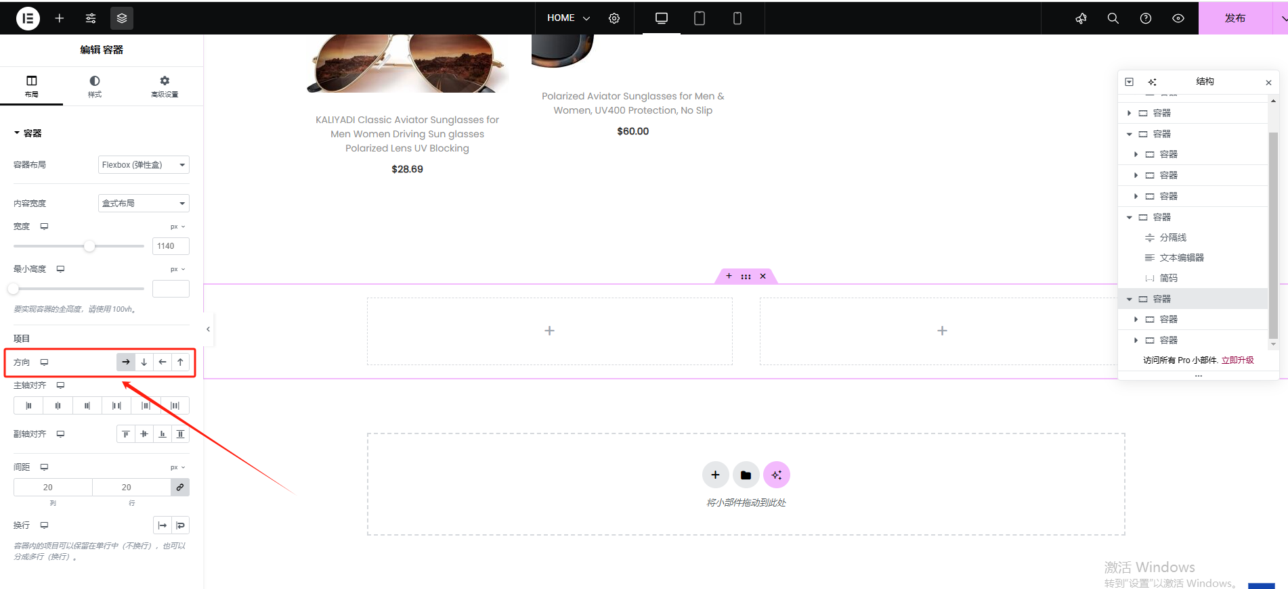Viewport: 1288px width, 589px height.
Task: Click the 发布 publish button
Action: tap(1235, 18)
